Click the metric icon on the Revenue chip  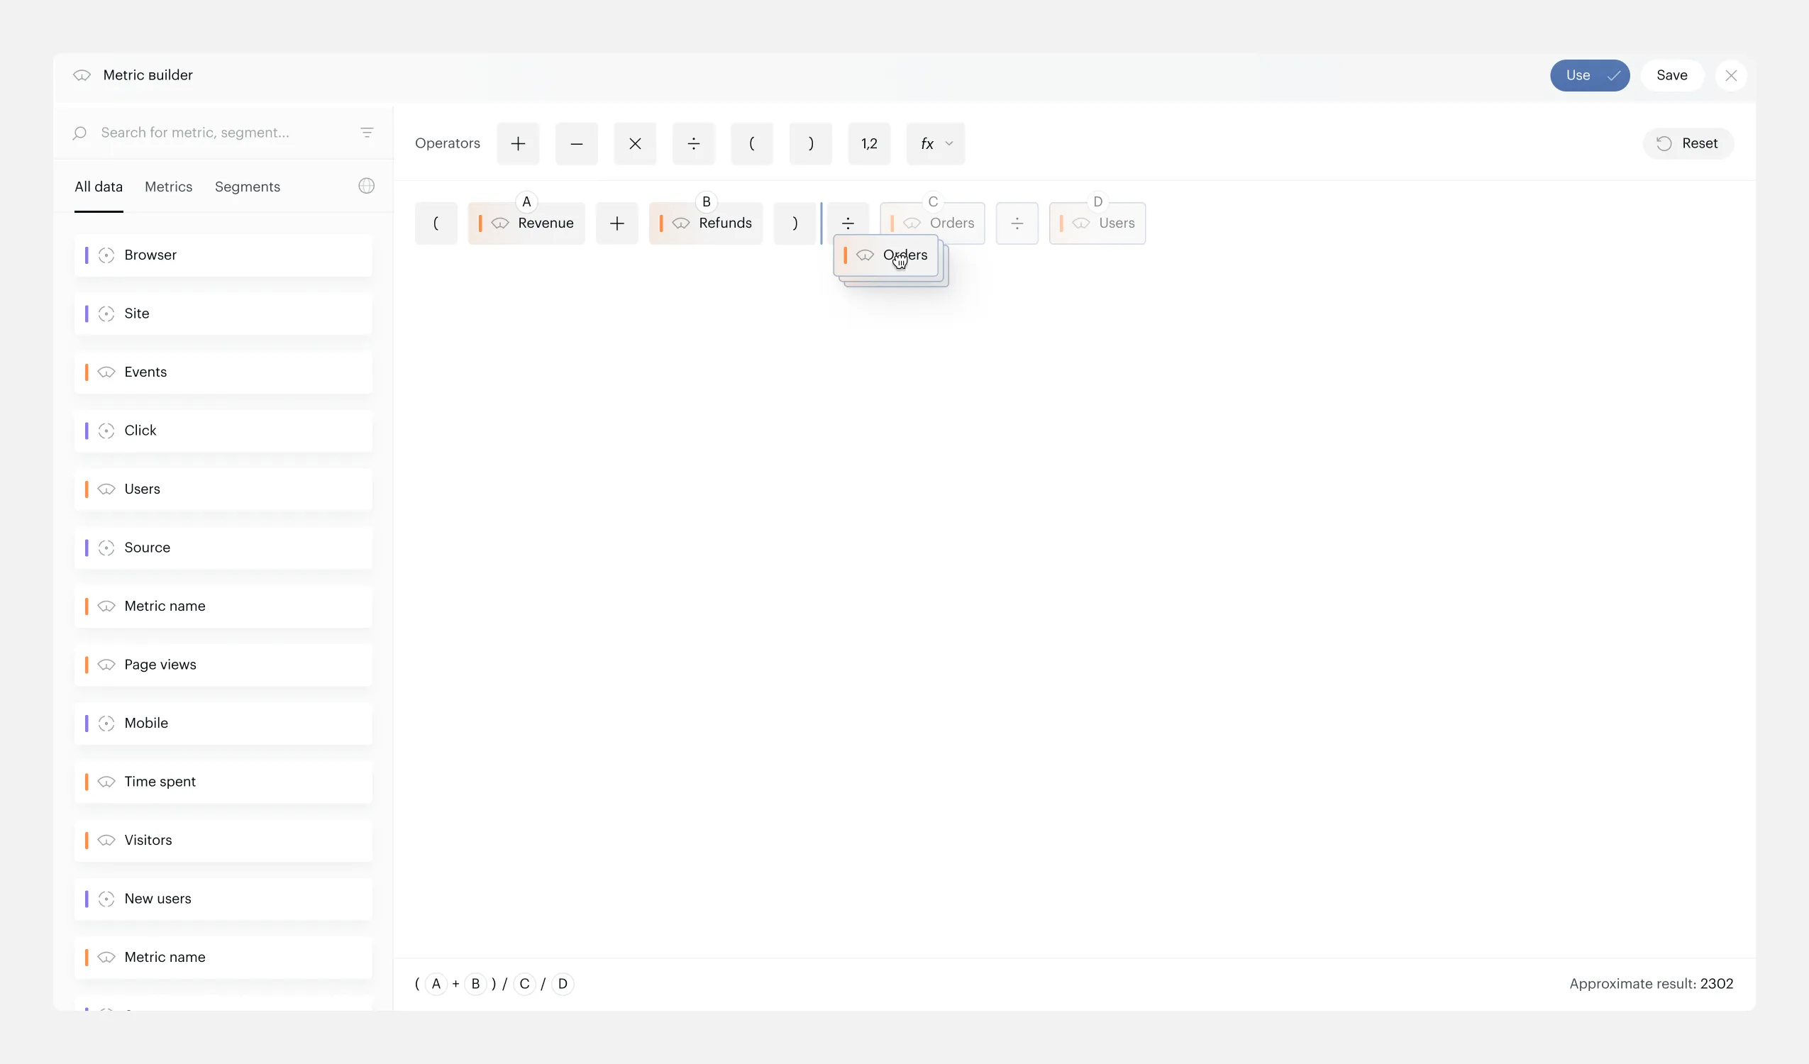tap(500, 223)
